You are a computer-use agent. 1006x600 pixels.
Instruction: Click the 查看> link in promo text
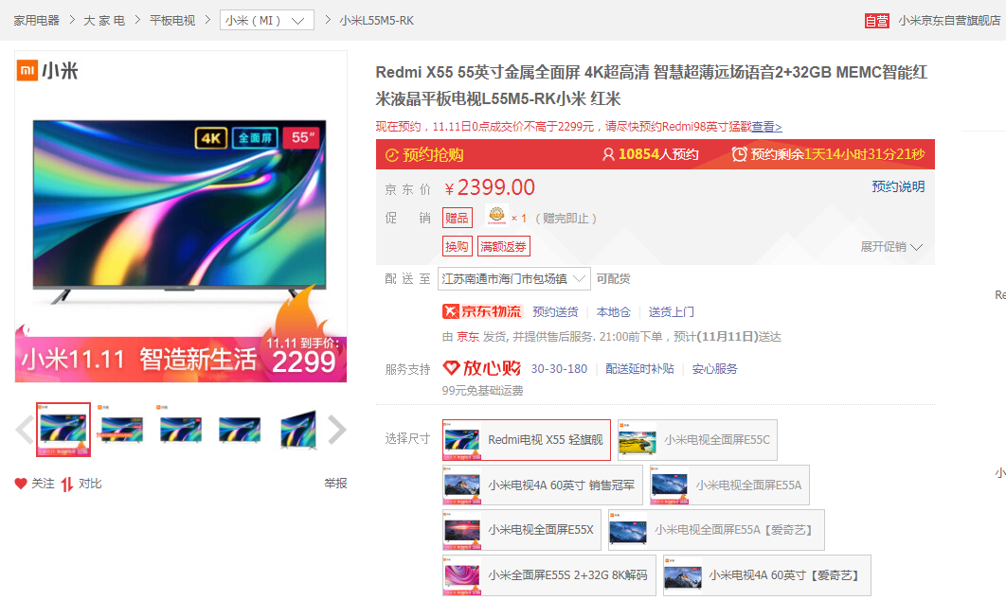[x=766, y=126]
